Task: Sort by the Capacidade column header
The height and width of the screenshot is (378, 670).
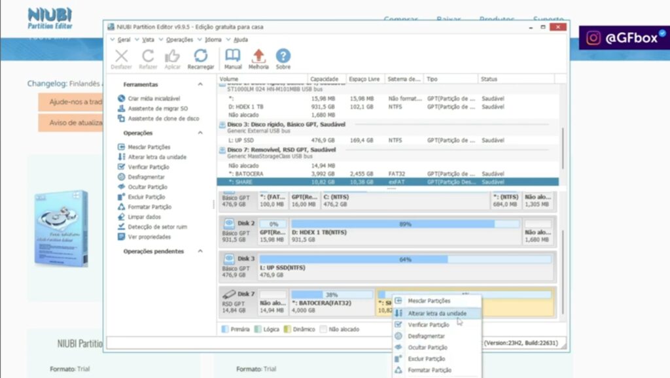Action: click(x=326, y=79)
